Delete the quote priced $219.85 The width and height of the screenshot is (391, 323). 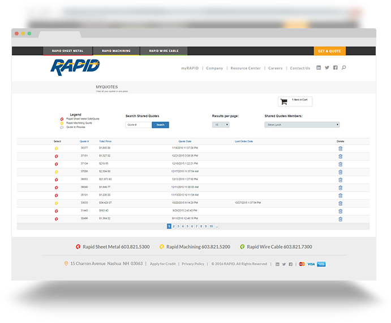[340, 164]
